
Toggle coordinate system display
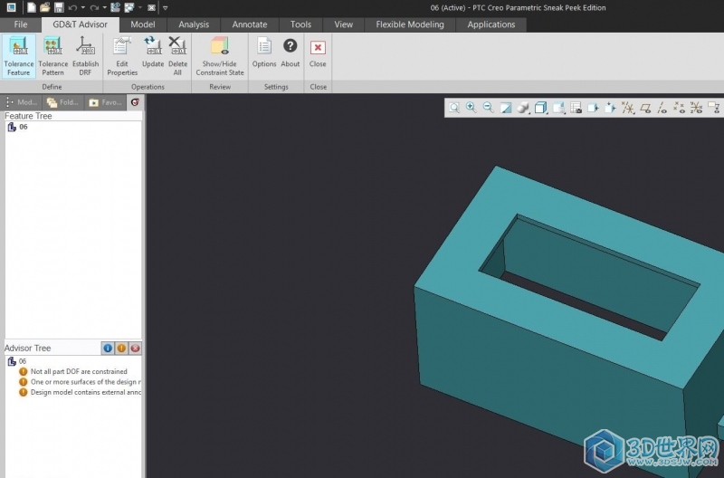[x=696, y=108]
